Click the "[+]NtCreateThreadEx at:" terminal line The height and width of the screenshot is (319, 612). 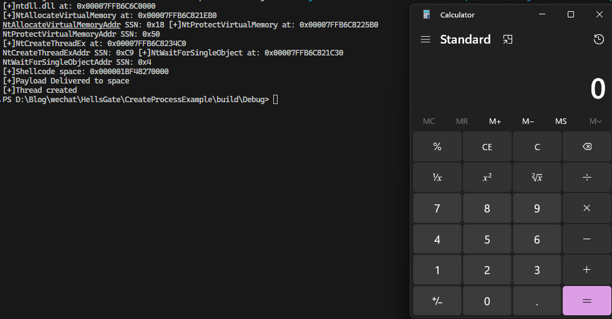point(94,43)
